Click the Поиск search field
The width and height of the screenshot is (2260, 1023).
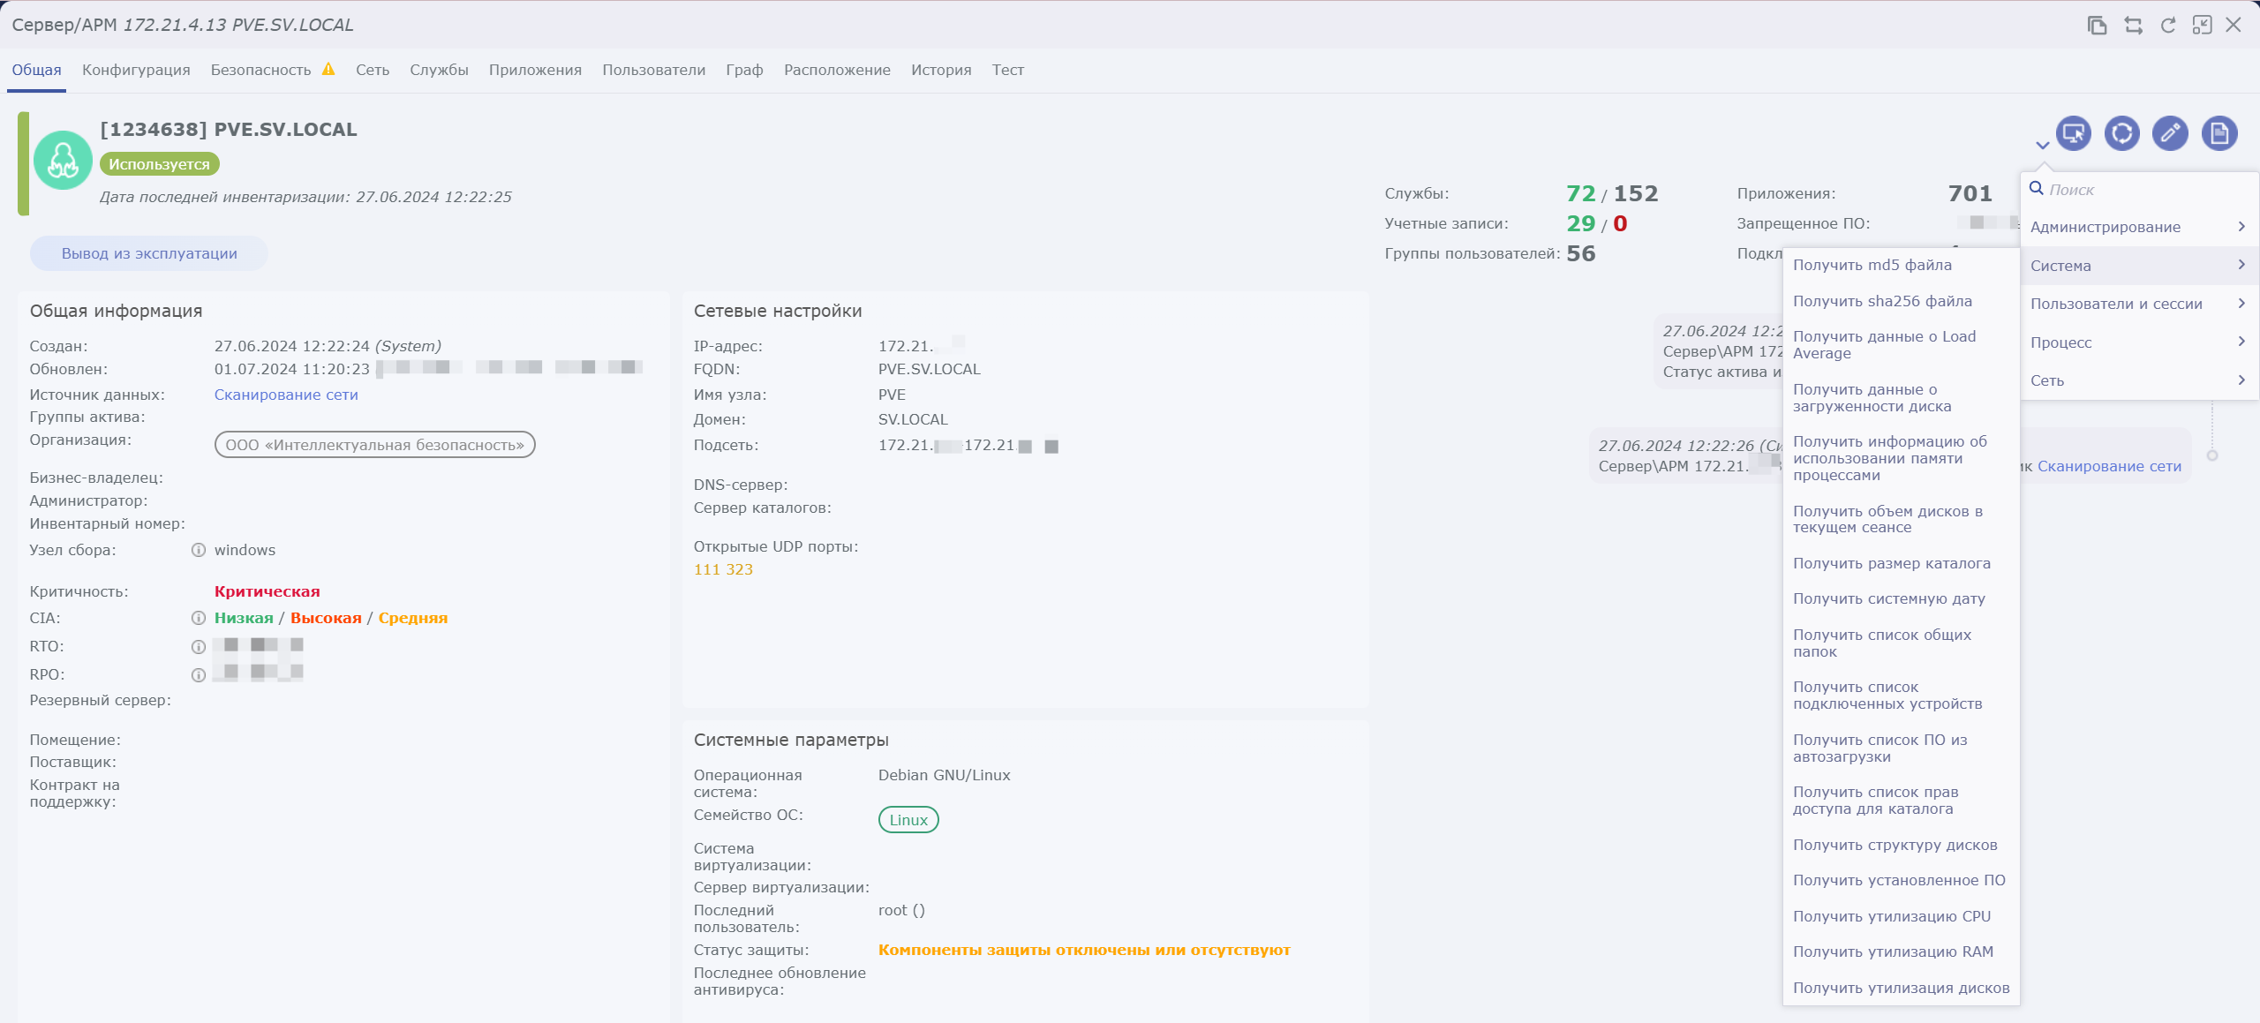click(2136, 190)
